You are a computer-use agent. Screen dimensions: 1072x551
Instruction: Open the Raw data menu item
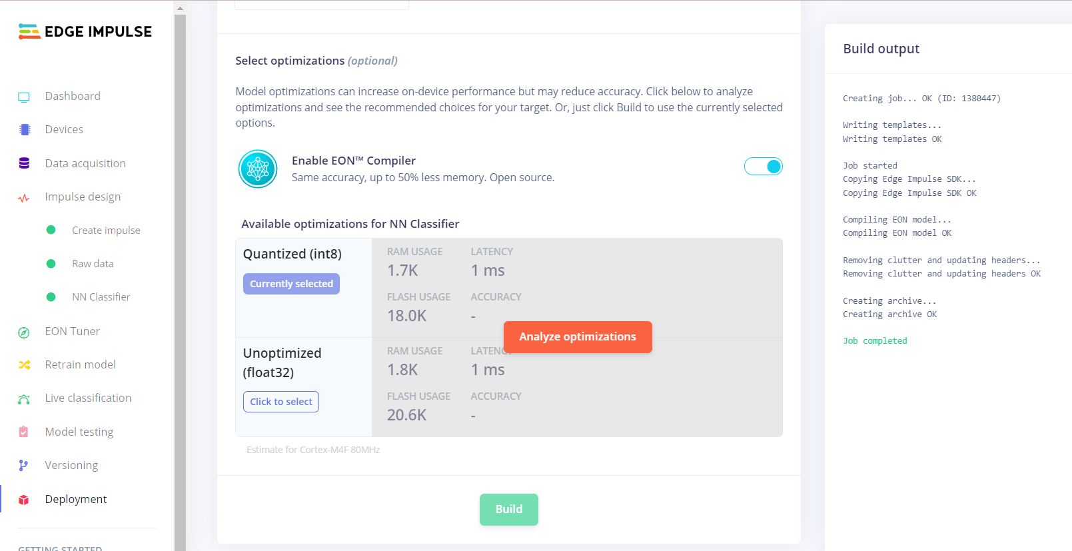[93, 264]
